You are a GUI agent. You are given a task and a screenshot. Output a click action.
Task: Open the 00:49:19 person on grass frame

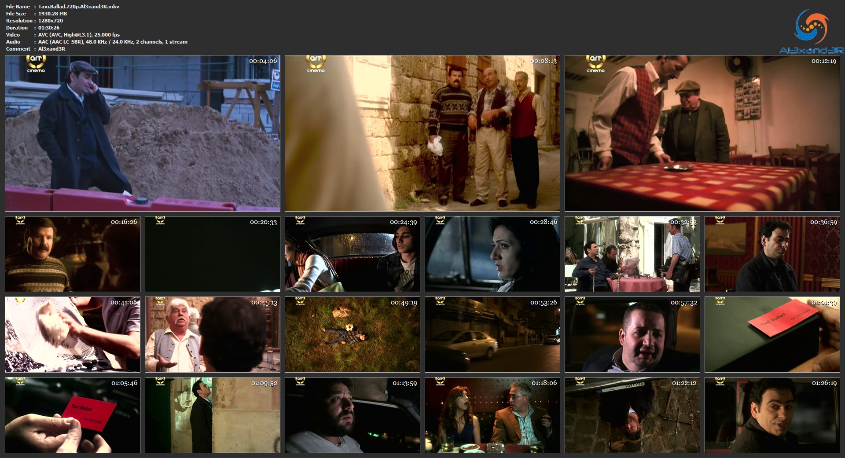(353, 334)
